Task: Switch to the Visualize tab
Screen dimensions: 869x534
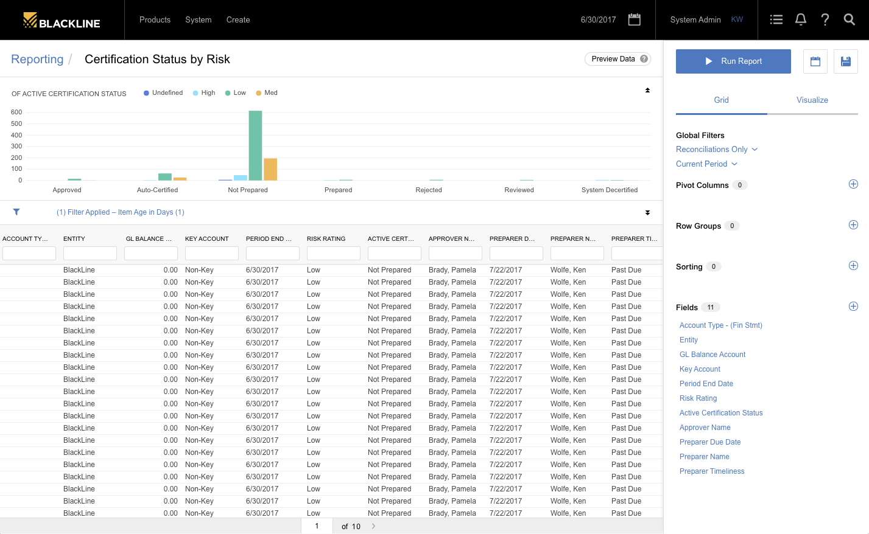Action: click(812, 100)
